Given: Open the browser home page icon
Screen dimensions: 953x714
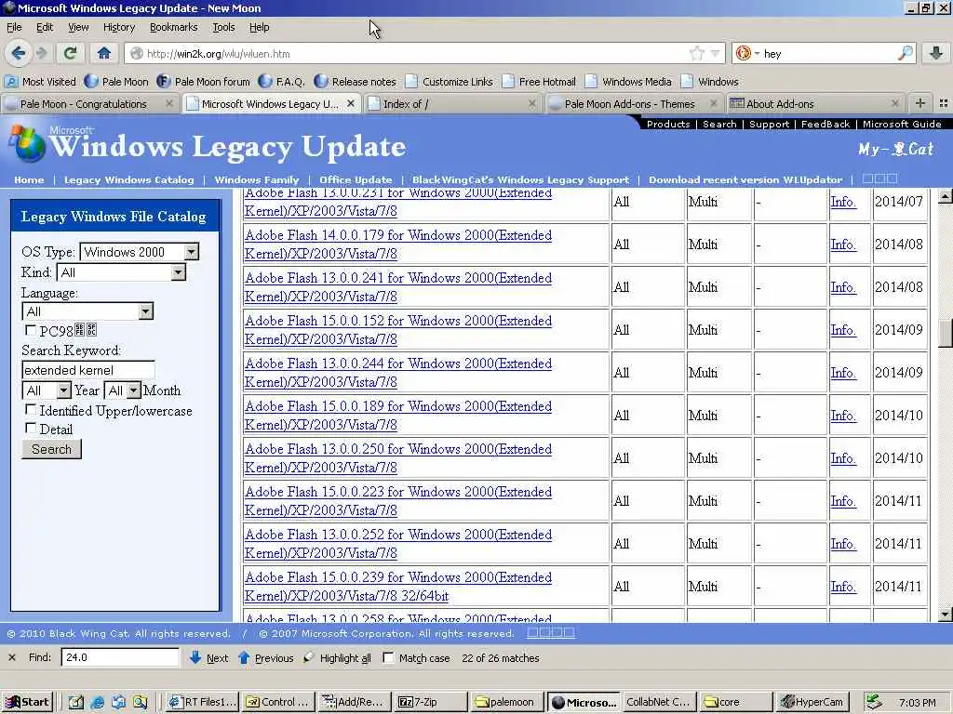Looking at the screenshot, I should (104, 53).
